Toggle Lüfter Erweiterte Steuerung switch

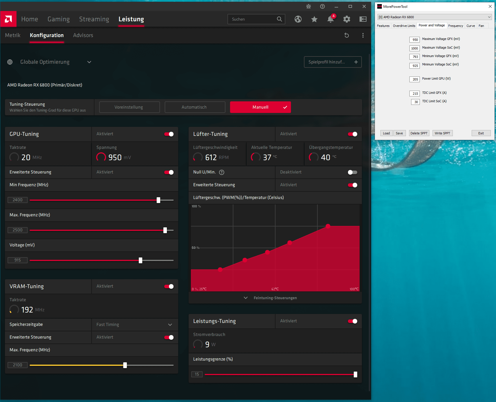353,185
